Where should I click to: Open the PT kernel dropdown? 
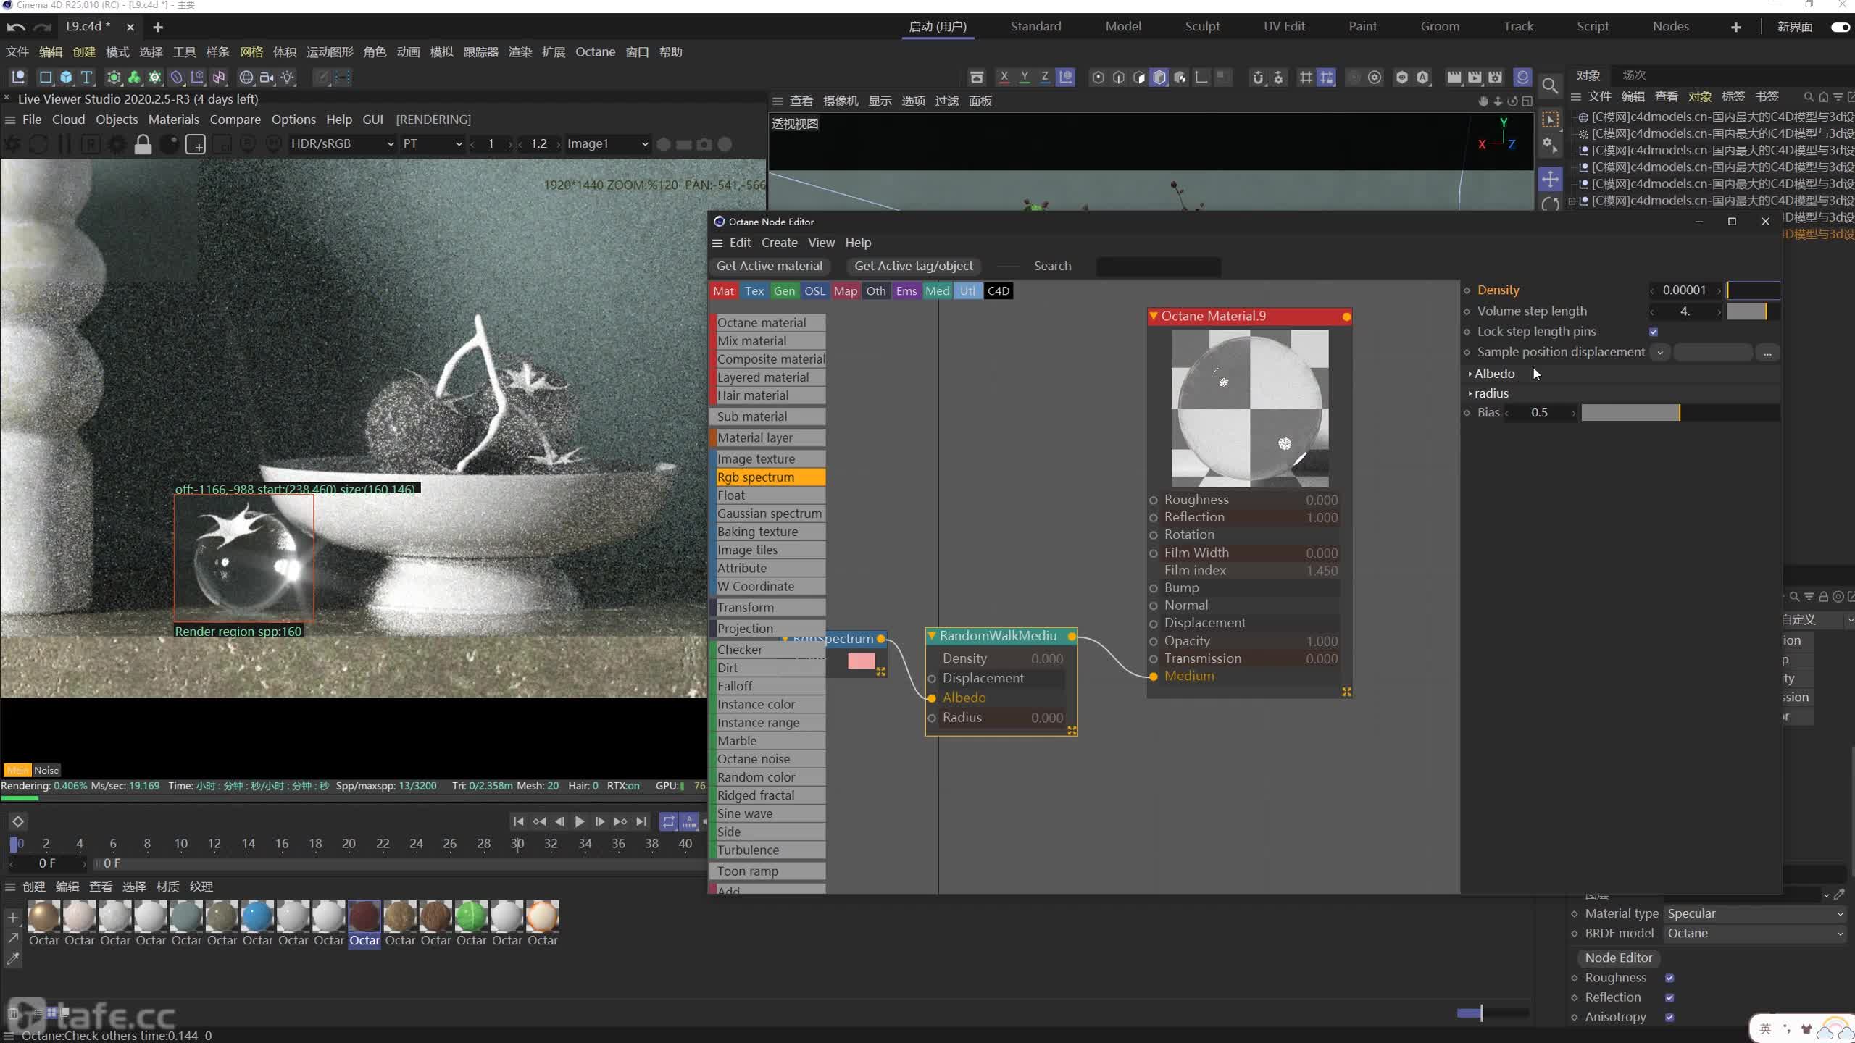[433, 144]
